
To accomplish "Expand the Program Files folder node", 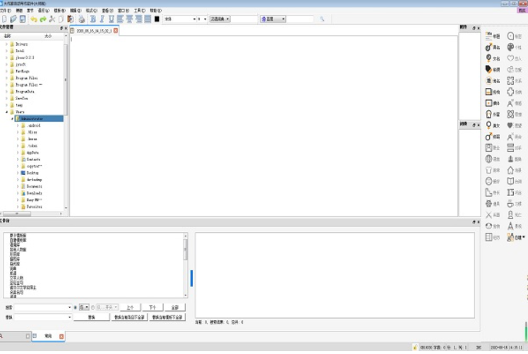I will point(6,78).
